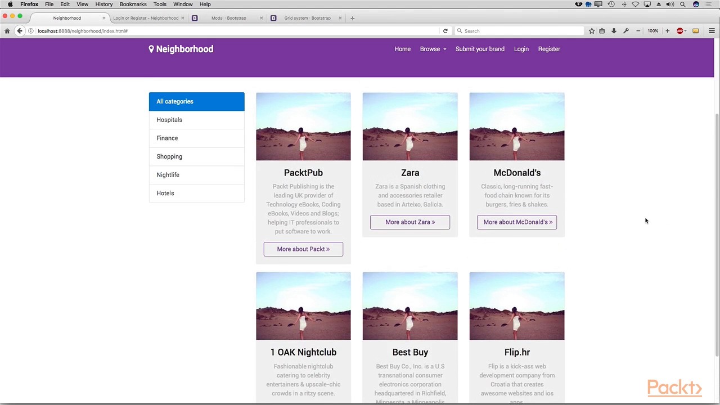Open the downloads arrow icon
This screenshot has height=405, width=720.
pos(614,31)
